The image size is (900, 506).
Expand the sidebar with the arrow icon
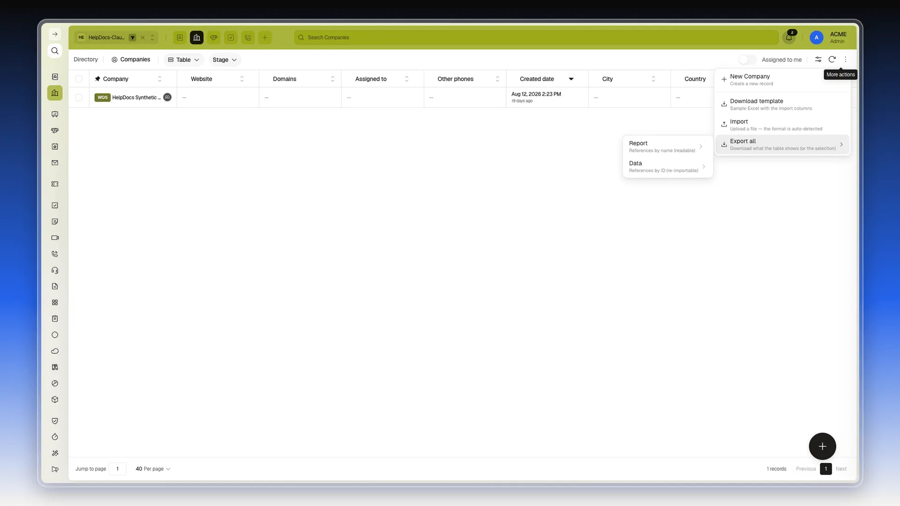click(55, 34)
